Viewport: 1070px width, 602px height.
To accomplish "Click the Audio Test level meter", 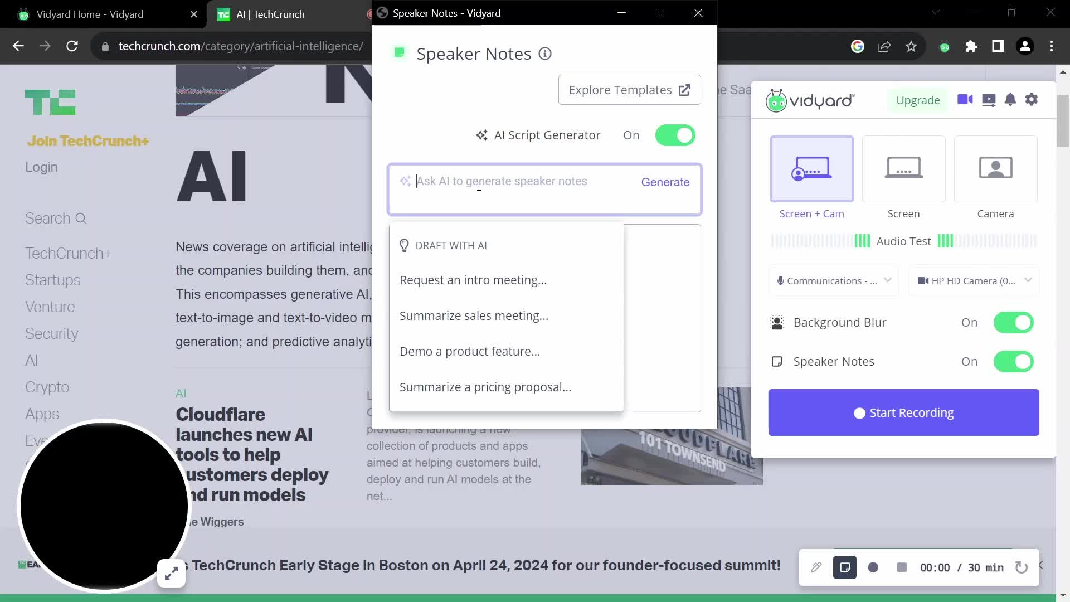I will pos(904,241).
